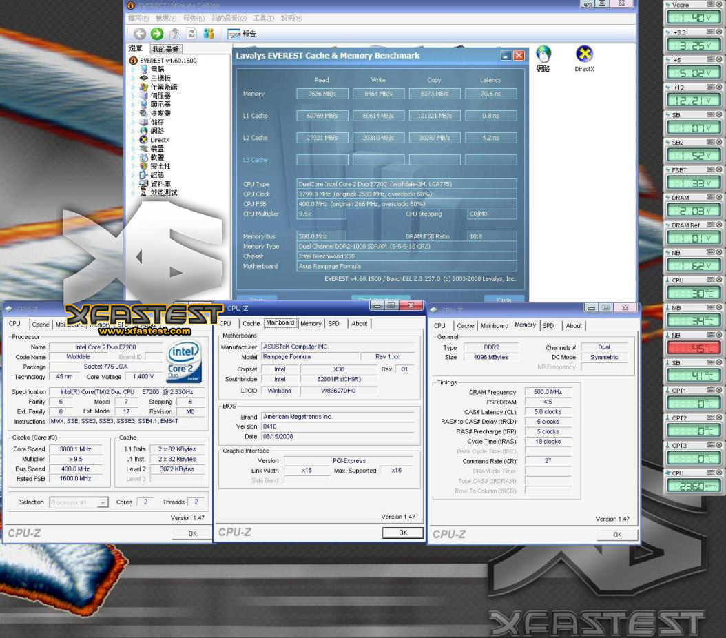Viewport: 726px width, 638px height.
Task: Click the FSBT gadget's round X icon
Action: [x=719, y=170]
